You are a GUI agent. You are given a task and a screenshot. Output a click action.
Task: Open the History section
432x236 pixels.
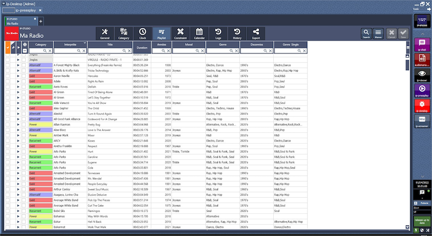(x=237, y=33)
